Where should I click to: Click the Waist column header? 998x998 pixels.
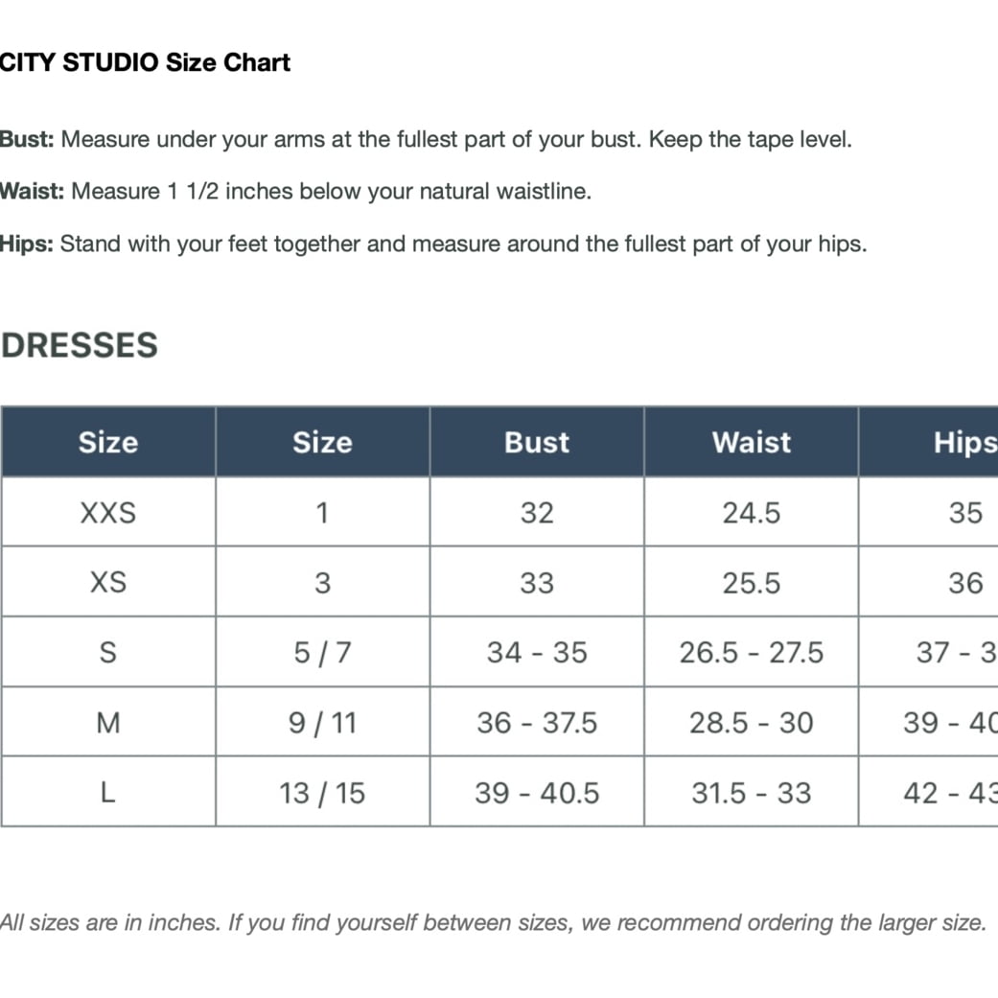pos(752,442)
